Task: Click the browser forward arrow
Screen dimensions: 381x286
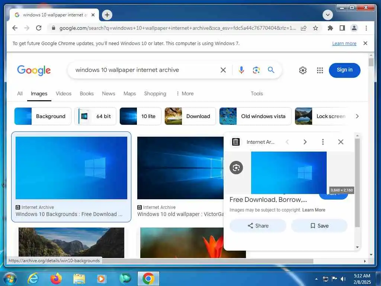Action: (27, 28)
